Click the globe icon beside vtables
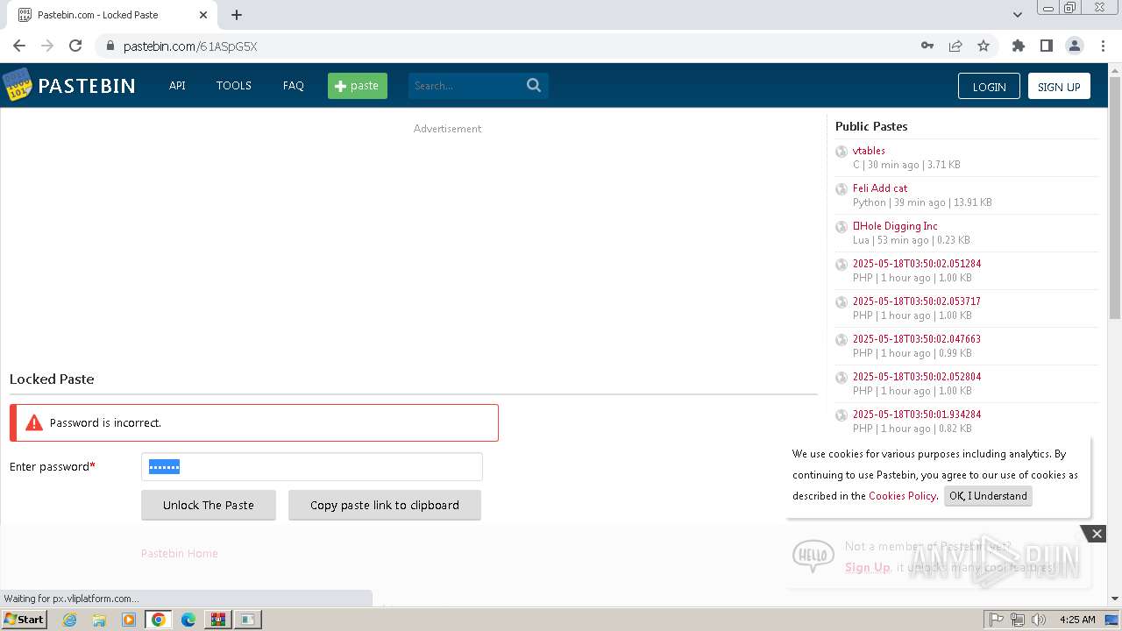 841,151
